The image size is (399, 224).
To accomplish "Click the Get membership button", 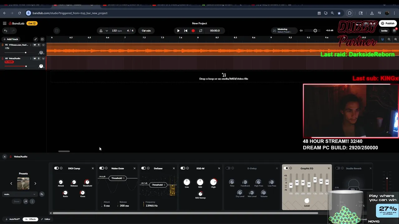I will tap(32, 23).
